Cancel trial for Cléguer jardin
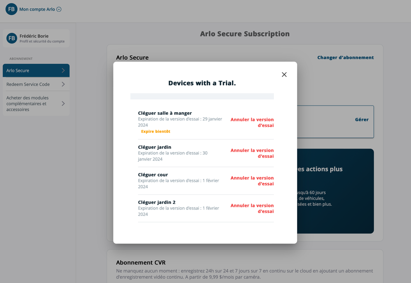Image resolution: width=411 pixels, height=283 pixels. tap(252, 153)
